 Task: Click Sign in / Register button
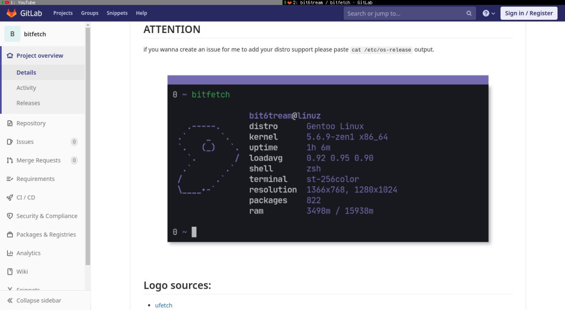[529, 13]
